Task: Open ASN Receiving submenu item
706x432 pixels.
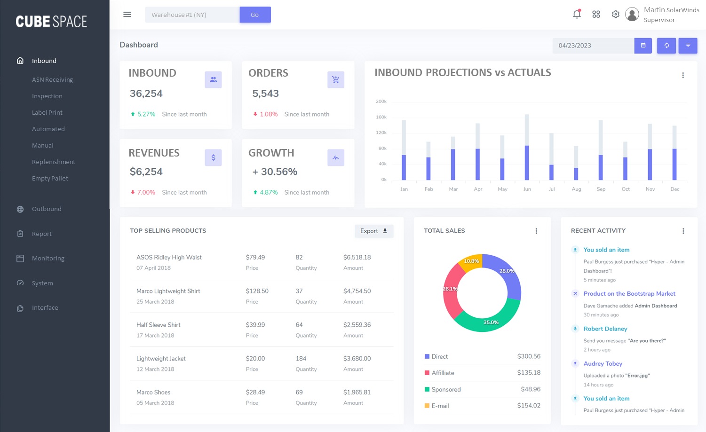Action: click(x=52, y=80)
